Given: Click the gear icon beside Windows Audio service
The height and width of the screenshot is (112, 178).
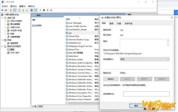Looking at the screenshot, I should click(x=67, y=60).
